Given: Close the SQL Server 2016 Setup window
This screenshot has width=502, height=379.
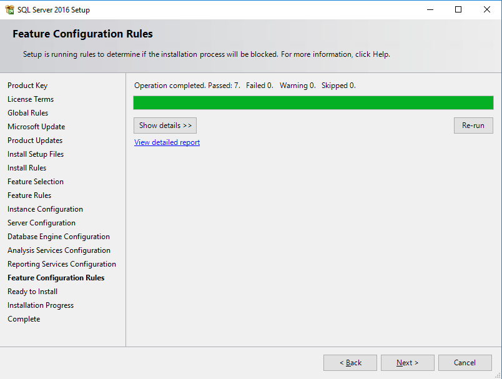Looking at the screenshot, I should click(x=486, y=9).
